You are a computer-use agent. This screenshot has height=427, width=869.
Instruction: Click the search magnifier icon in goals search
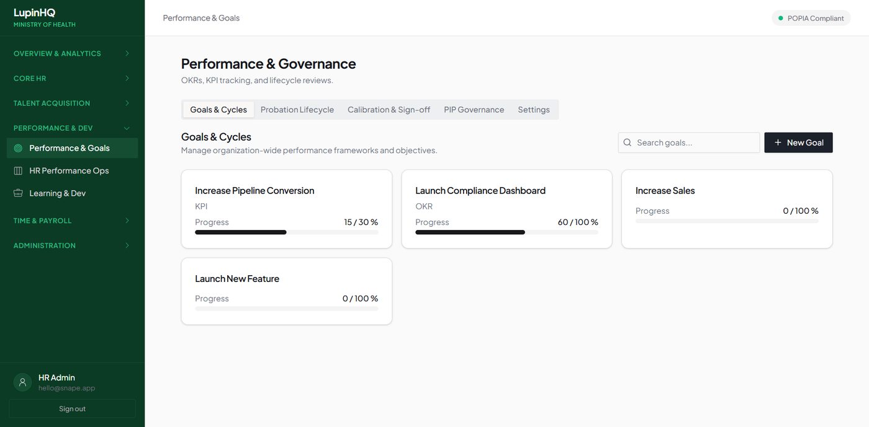coord(628,143)
